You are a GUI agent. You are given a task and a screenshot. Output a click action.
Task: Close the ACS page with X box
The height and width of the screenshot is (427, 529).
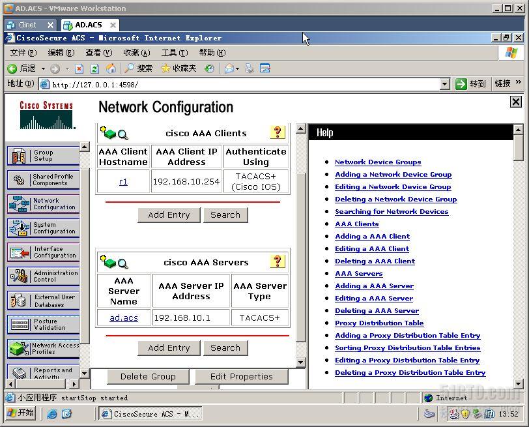coord(516,102)
